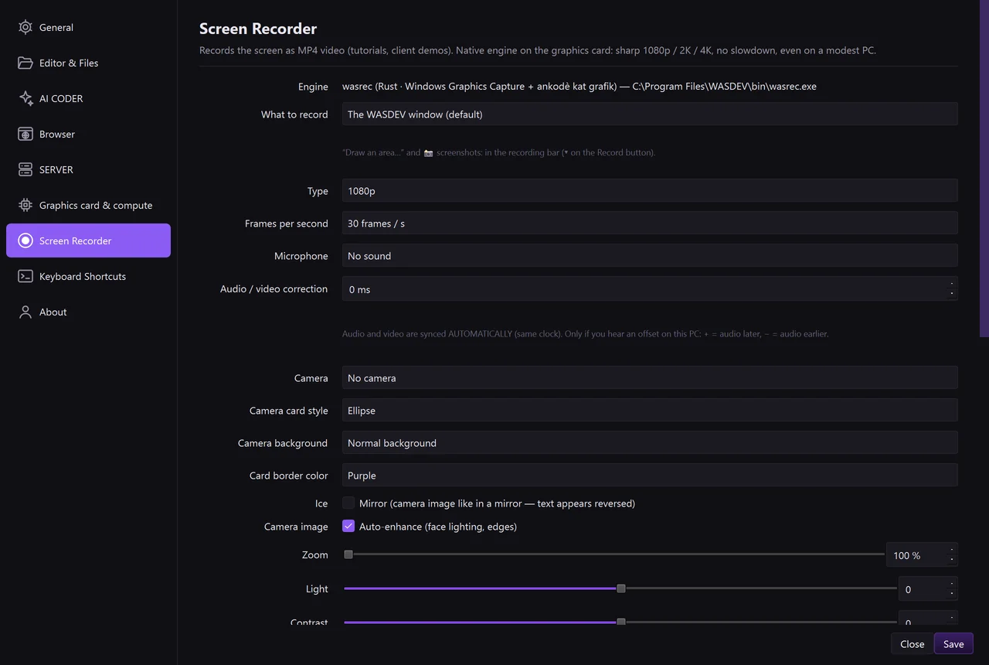The width and height of the screenshot is (989, 665).
Task: Click the General gear icon
Action: [25, 27]
